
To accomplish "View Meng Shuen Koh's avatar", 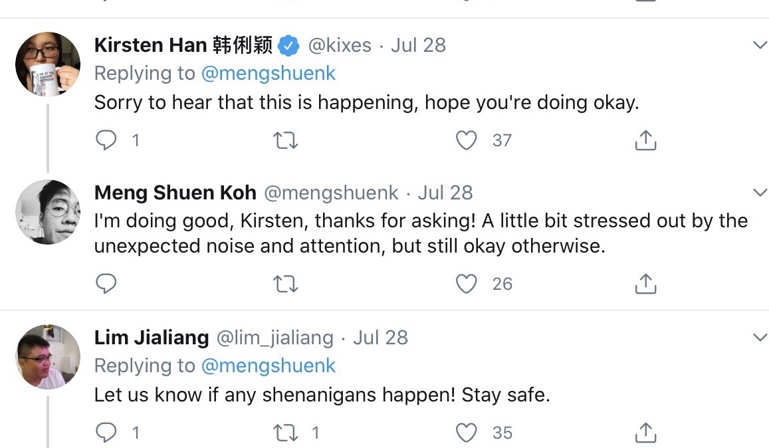I will [x=48, y=212].
